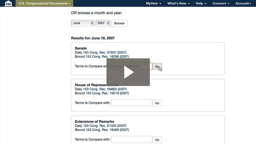Open the What's New menu
Viewport: 256px width, 144px height.
pyautogui.click(x=179, y=3)
